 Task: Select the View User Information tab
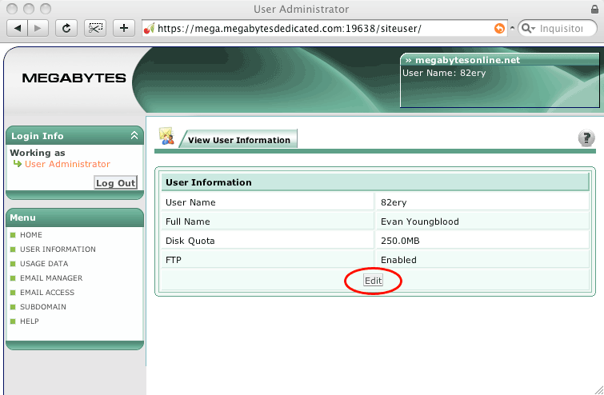239,140
